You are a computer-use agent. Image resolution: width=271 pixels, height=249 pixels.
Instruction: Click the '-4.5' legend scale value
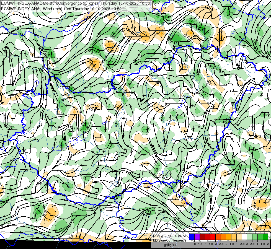[x=200, y=244]
